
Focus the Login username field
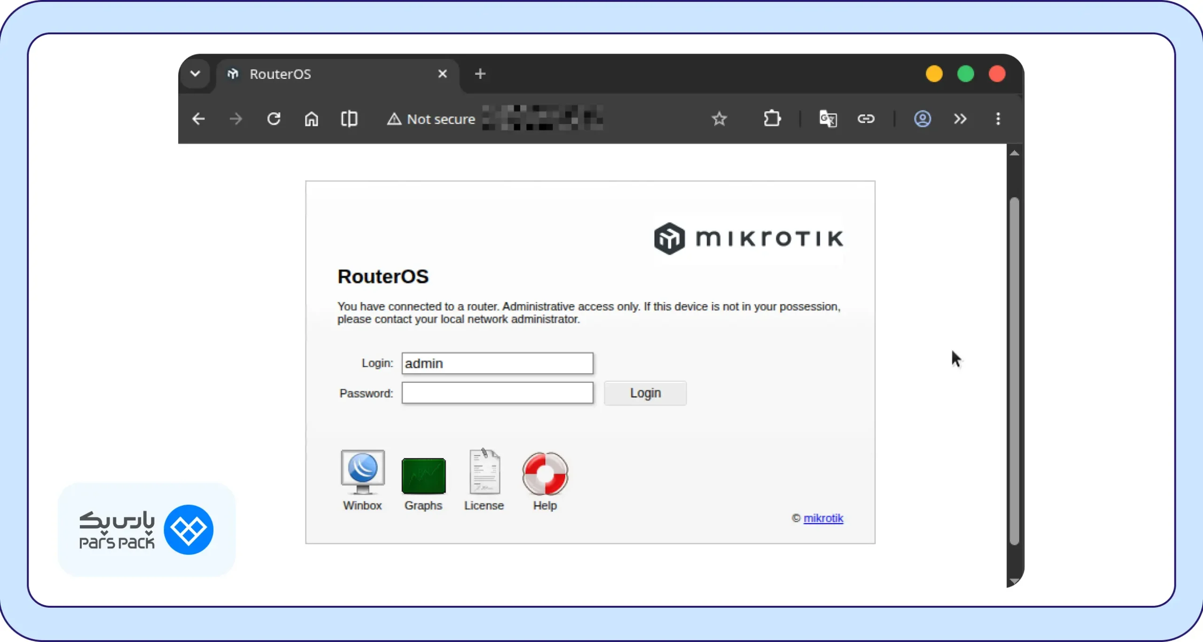pos(498,364)
